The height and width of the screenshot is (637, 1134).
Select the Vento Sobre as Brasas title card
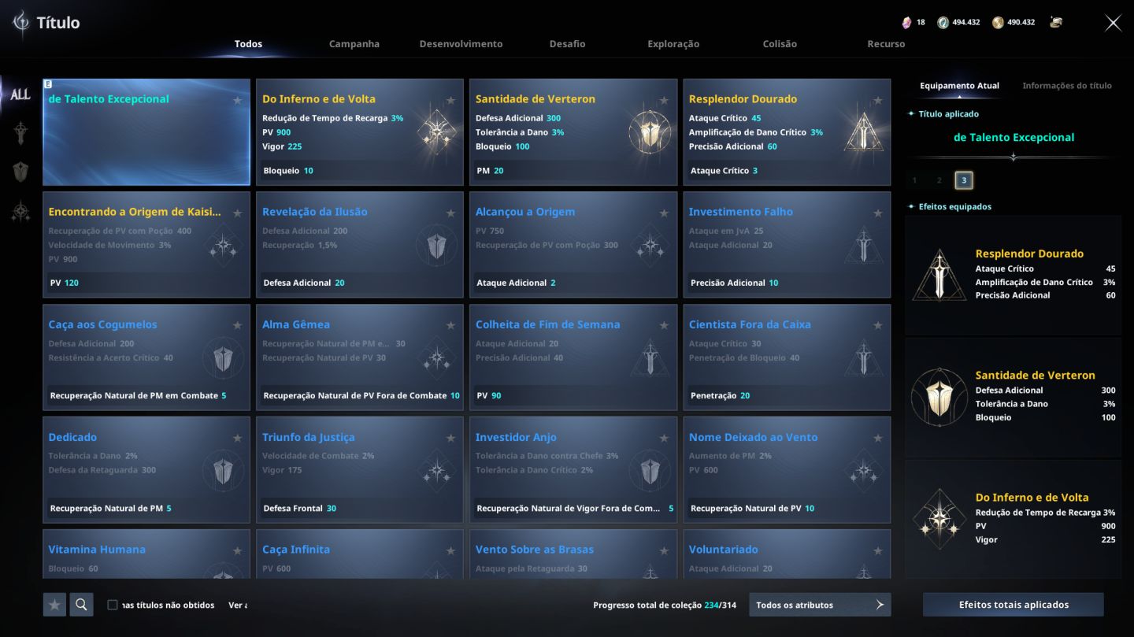tap(573, 554)
